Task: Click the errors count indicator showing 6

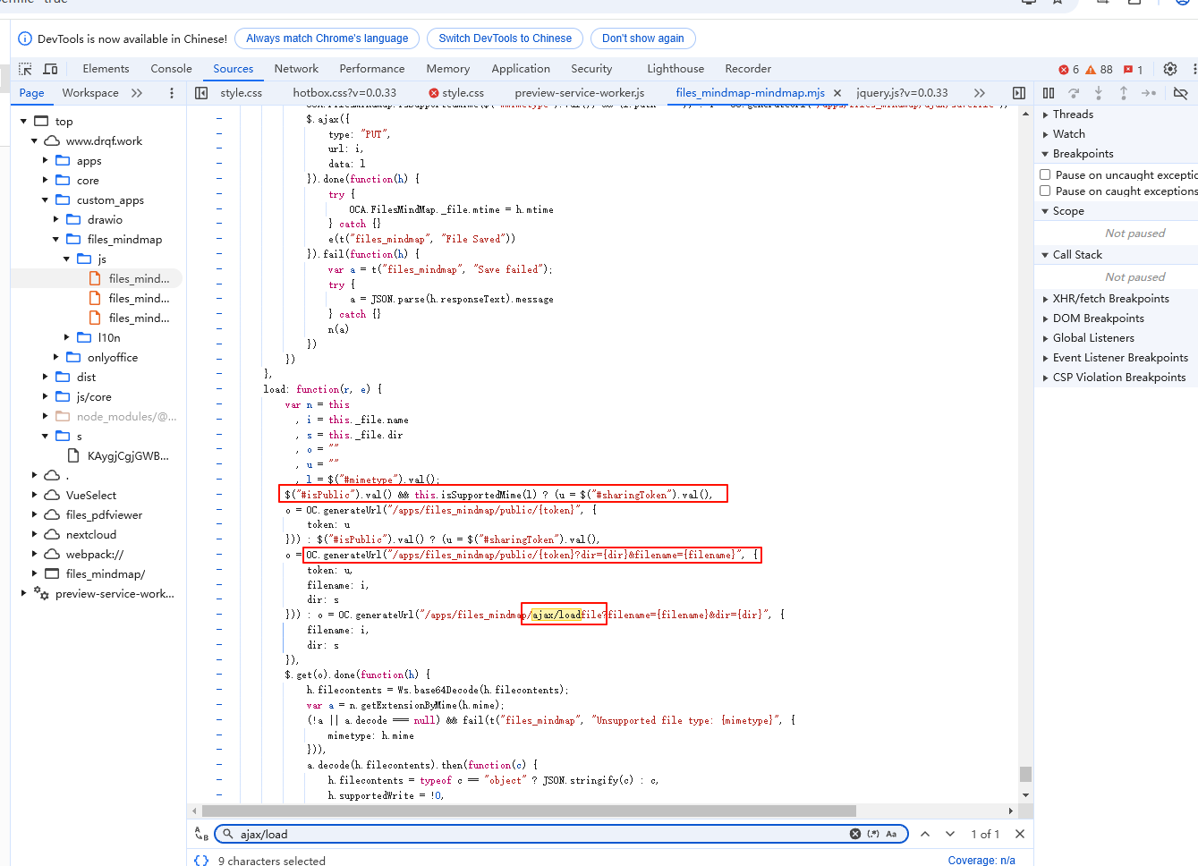Action: pos(1069,69)
